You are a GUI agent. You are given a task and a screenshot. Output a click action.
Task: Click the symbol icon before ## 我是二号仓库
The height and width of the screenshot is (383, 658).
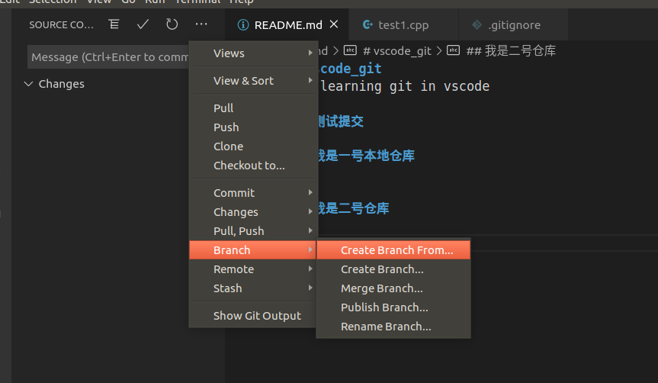tap(453, 50)
